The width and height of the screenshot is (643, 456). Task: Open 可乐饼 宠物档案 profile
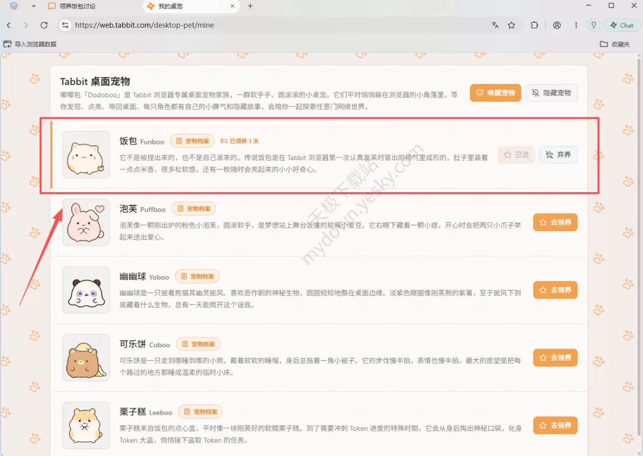coord(199,344)
